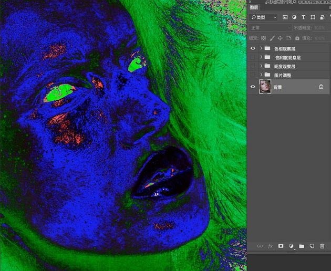
Task: Click the 背景 layer thumbnail
Action: (x=265, y=87)
